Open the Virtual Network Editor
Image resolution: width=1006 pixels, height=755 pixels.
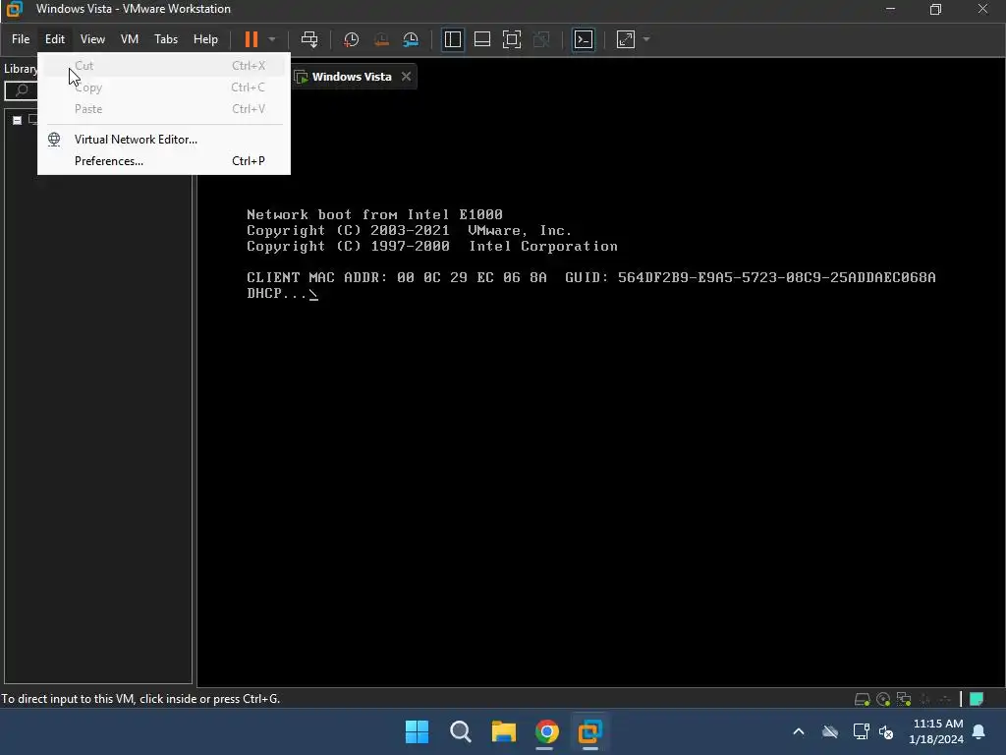[164, 140]
